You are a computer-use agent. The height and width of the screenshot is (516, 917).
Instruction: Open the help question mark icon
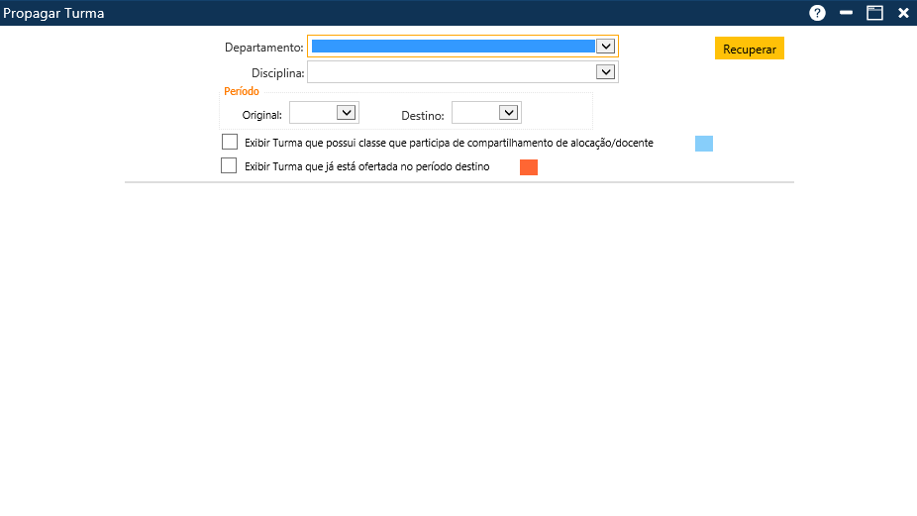point(817,13)
